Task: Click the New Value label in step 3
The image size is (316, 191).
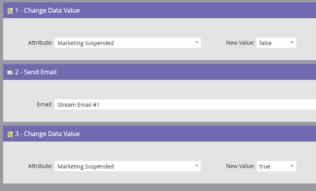Action: (240, 166)
